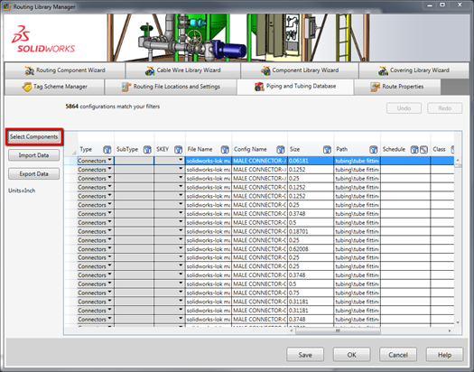This screenshot has height=372, width=474.
Task: Open Routing Component Wizard tab
Action: 65,70
